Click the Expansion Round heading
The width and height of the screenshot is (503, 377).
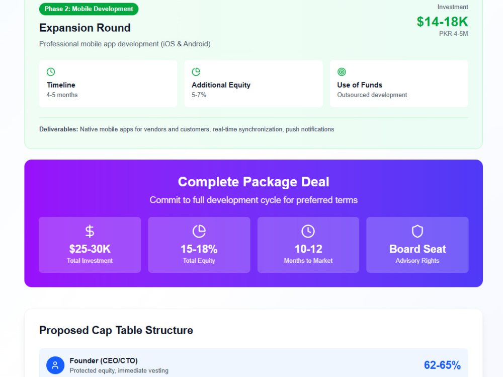pos(85,28)
